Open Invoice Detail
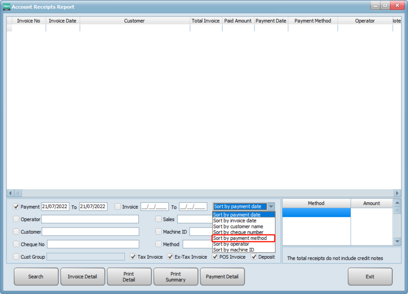408x294 pixels. tap(83, 276)
